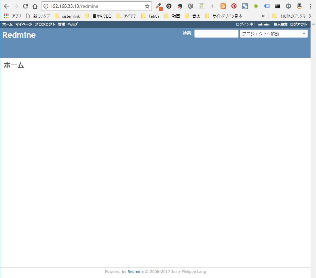316x278 pixels.
Task: Open the 音楽 bookmark folder
Action: click(192, 16)
